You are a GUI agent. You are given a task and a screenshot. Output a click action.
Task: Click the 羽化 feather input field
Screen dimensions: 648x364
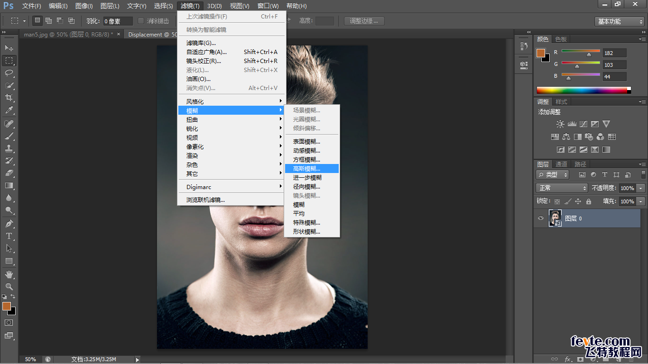[x=118, y=21]
